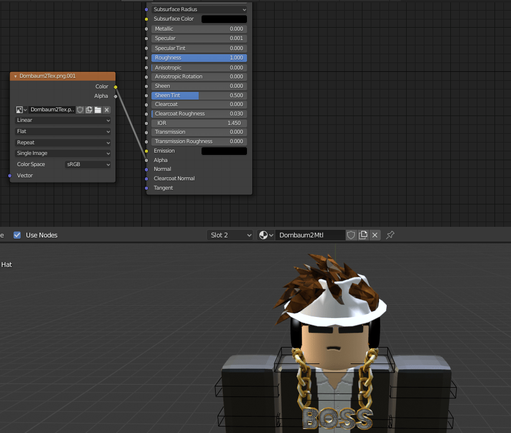511x433 pixels.
Task: Open the Slot 2 material slot dropdown
Action: coord(230,234)
